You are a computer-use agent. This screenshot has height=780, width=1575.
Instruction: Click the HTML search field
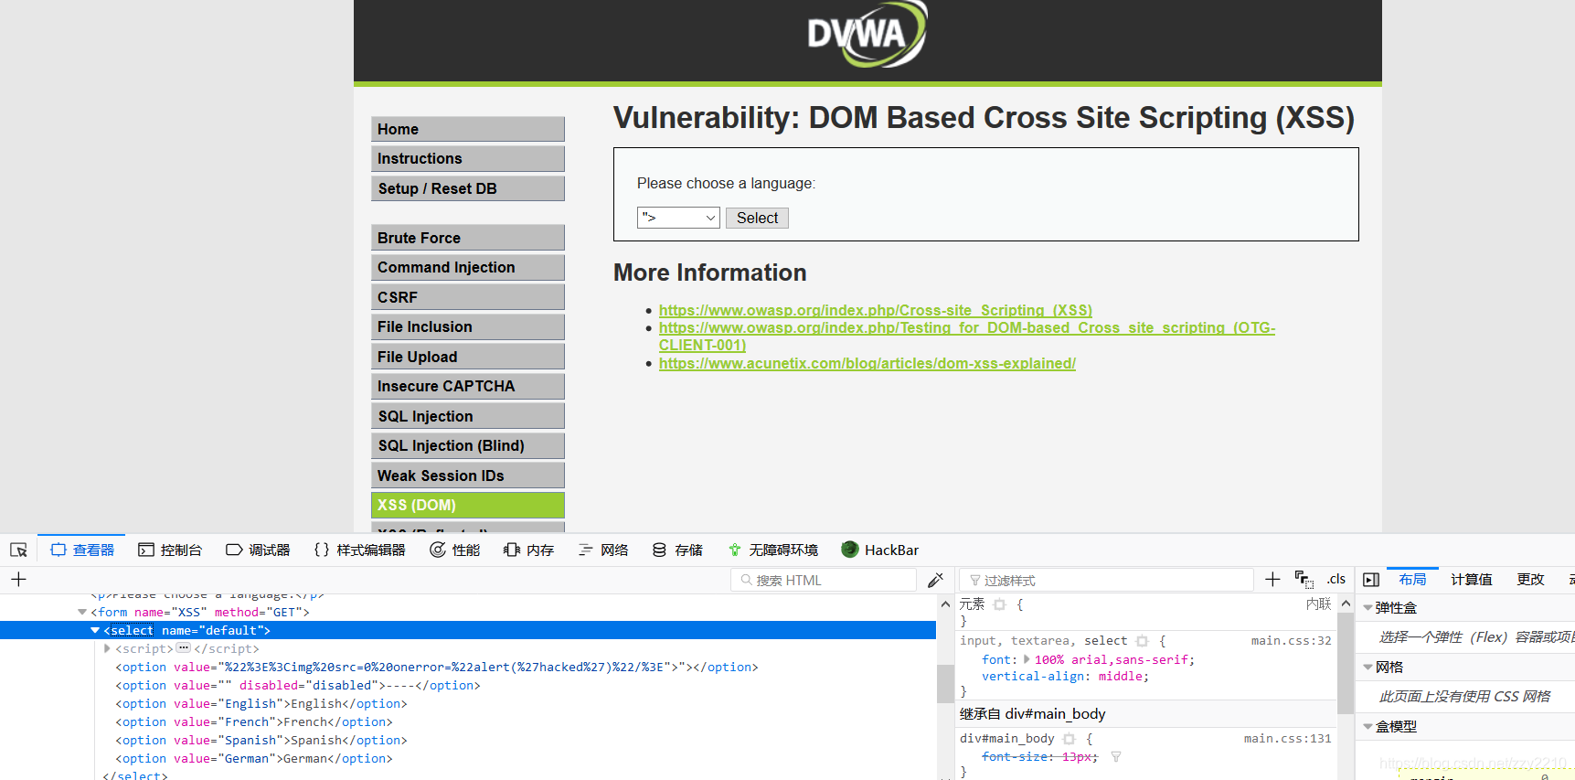825,580
